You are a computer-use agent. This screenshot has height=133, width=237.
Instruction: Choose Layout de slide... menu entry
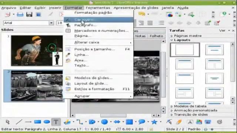tap(99, 83)
